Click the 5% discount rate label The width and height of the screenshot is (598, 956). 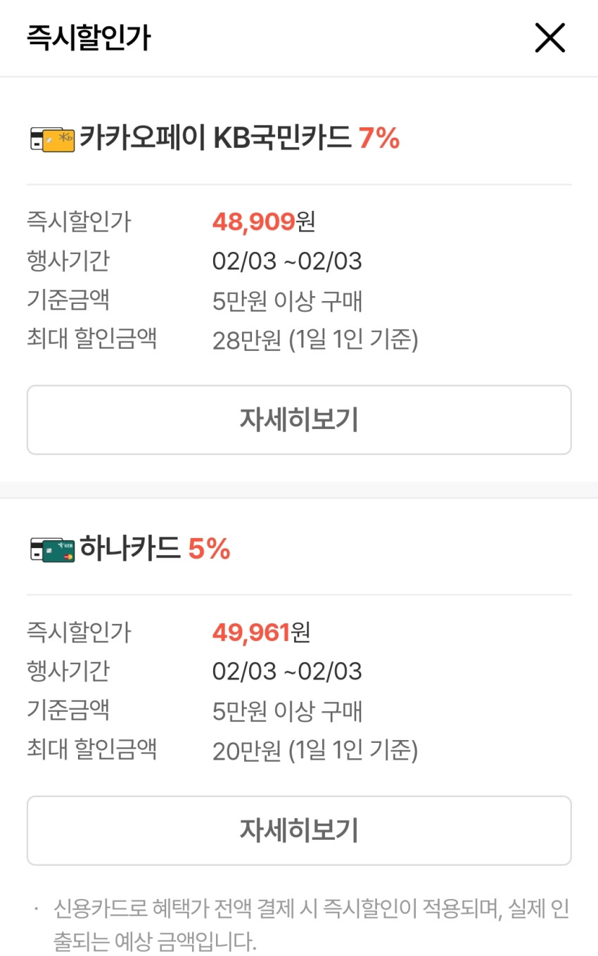click(x=210, y=549)
